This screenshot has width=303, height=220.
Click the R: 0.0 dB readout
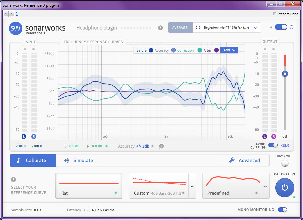click(x=94, y=146)
